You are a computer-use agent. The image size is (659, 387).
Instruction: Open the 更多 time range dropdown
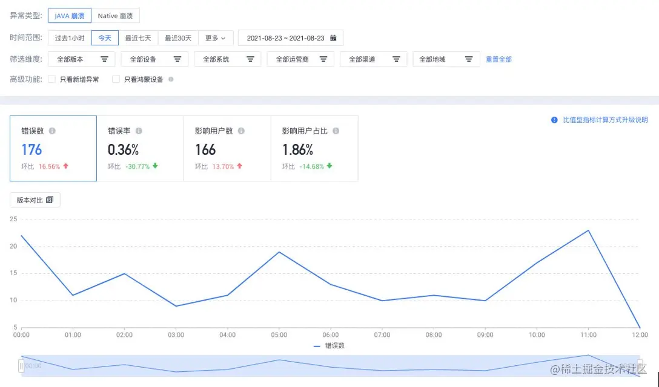[x=215, y=37]
